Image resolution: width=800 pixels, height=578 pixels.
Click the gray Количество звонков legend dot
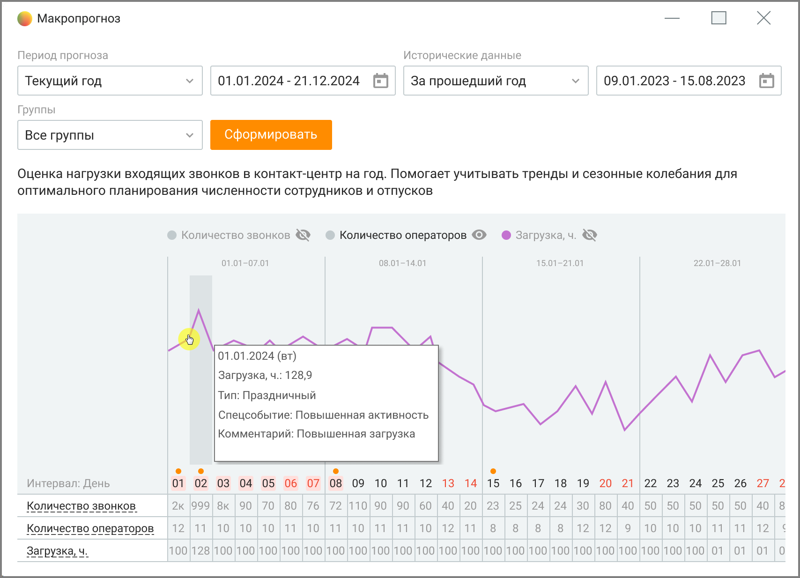point(172,235)
